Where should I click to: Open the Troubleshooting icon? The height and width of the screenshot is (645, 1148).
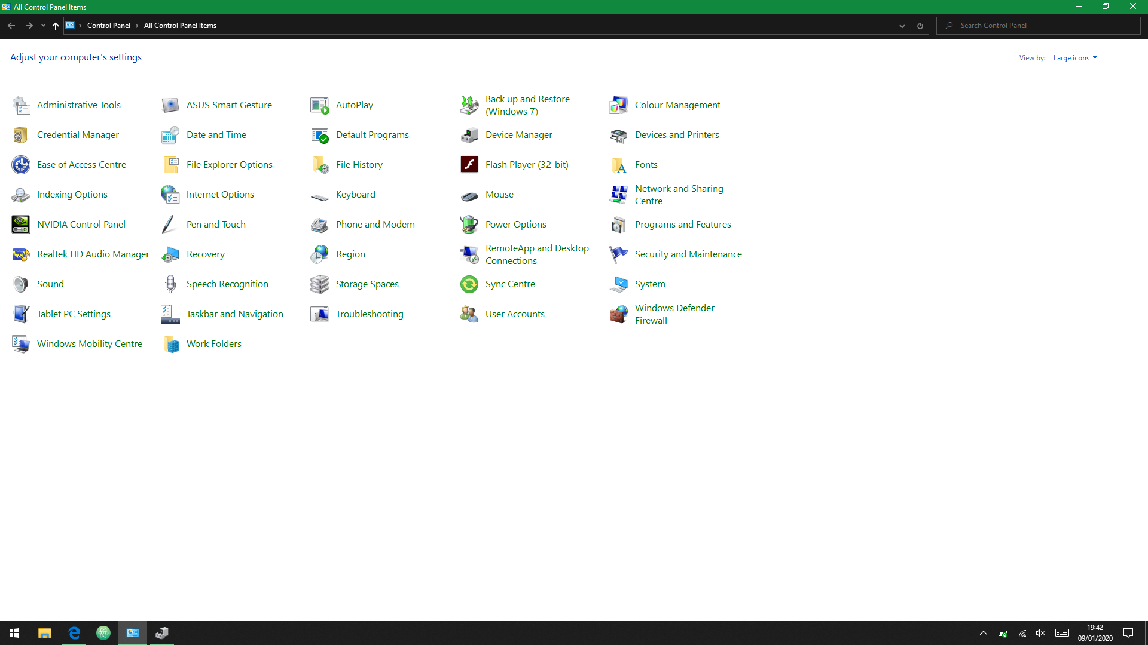click(320, 314)
